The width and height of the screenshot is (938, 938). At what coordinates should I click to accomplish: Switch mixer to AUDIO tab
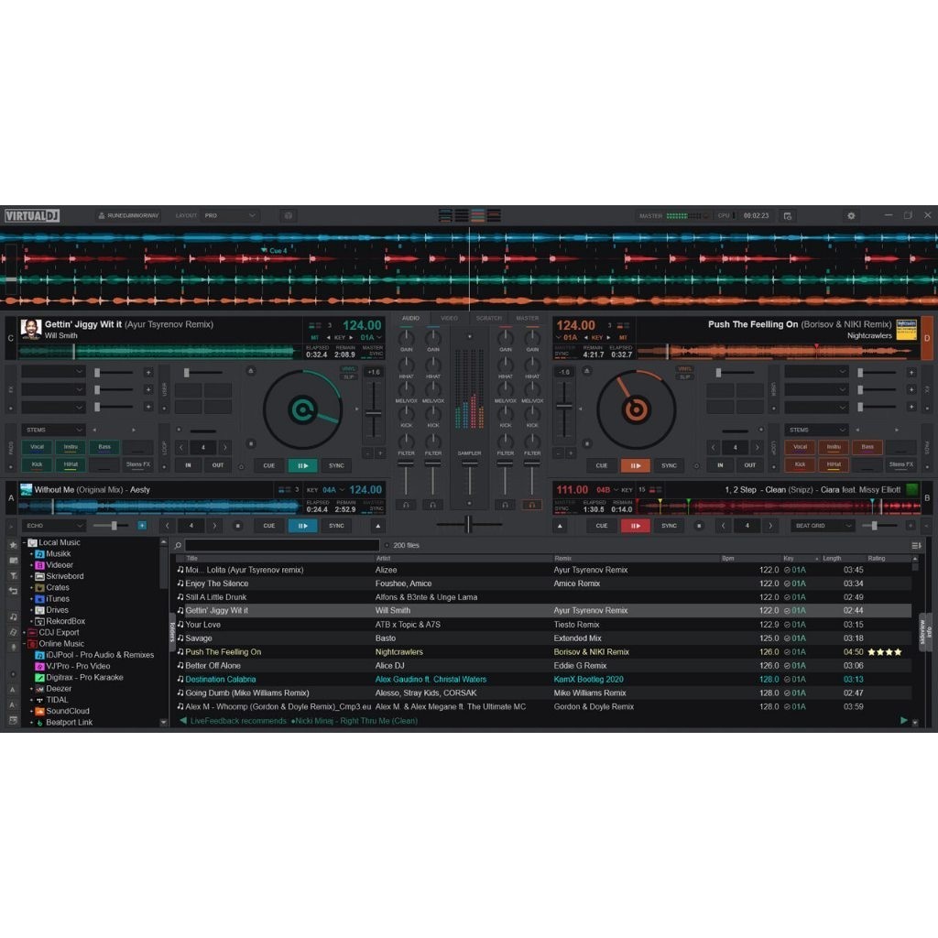point(410,318)
